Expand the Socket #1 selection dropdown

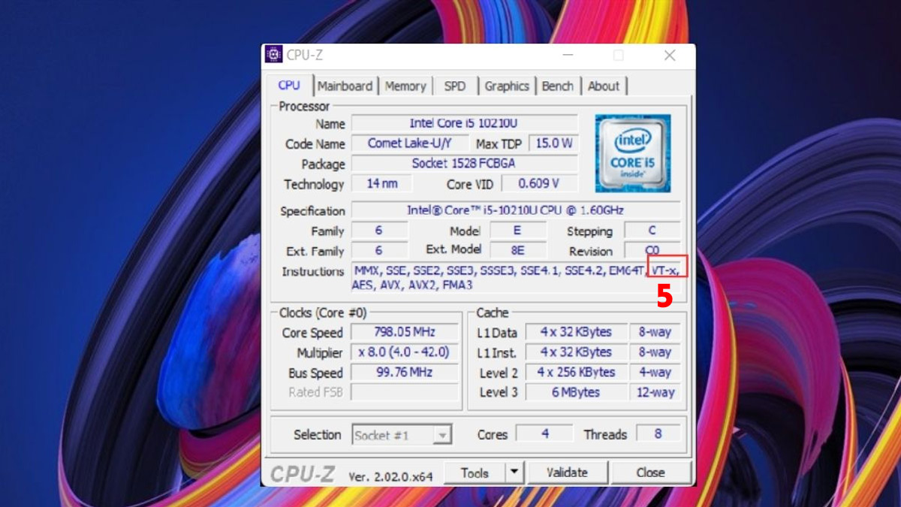443,435
